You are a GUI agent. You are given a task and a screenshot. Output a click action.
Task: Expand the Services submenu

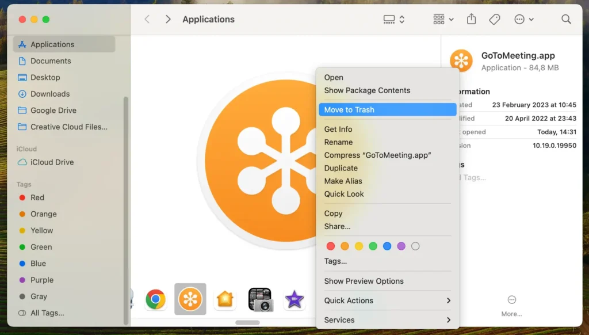click(387, 320)
